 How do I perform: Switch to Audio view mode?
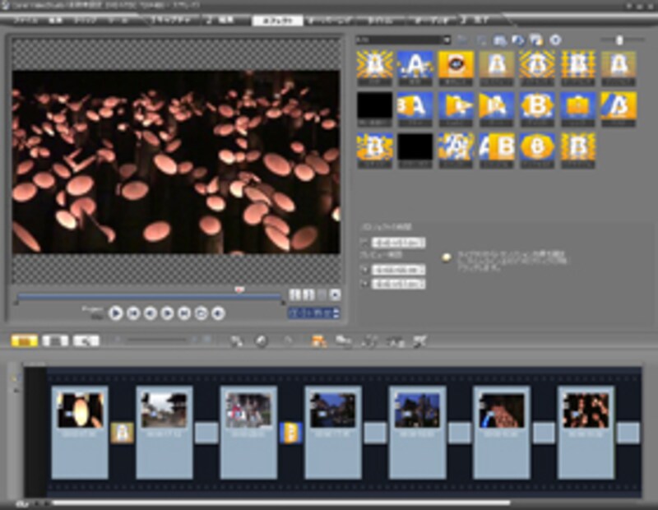[86, 340]
